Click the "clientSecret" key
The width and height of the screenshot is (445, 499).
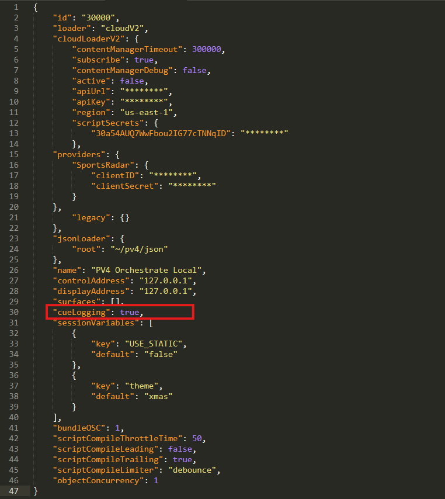coord(125,186)
